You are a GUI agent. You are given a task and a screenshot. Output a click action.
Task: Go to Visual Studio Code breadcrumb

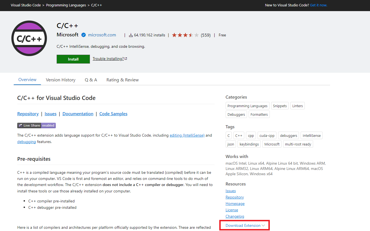[26, 5]
